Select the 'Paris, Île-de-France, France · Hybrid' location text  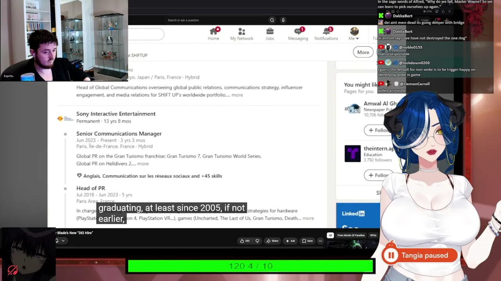pos(114,146)
